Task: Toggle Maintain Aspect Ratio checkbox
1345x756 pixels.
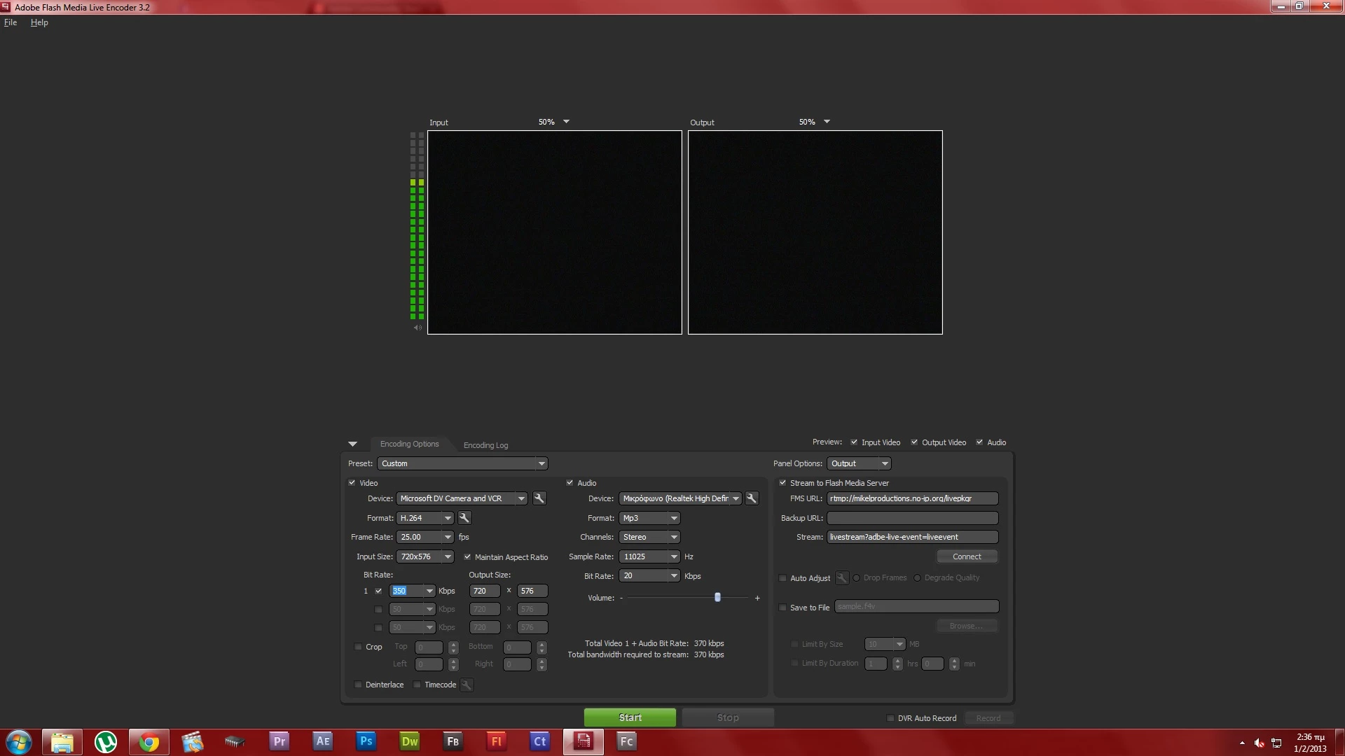Action: 467,557
